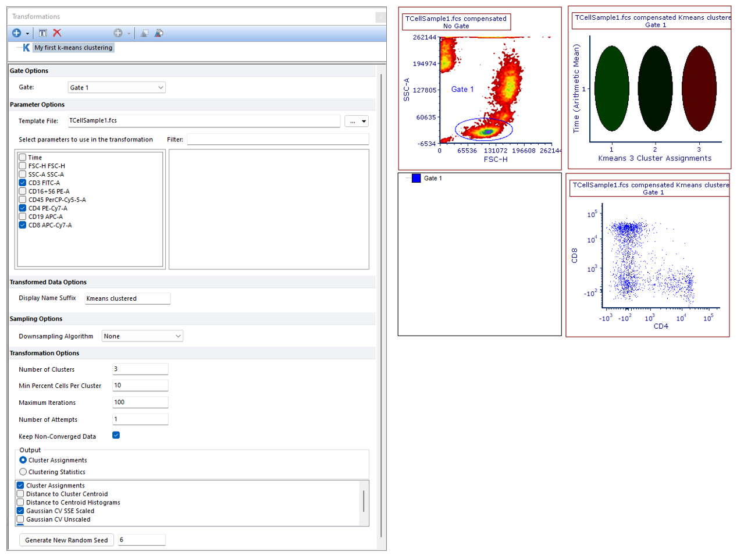Click the Transformation Options section header

coord(44,353)
